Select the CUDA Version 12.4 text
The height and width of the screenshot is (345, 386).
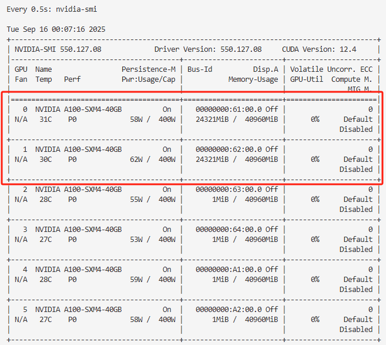pyautogui.click(x=318, y=49)
